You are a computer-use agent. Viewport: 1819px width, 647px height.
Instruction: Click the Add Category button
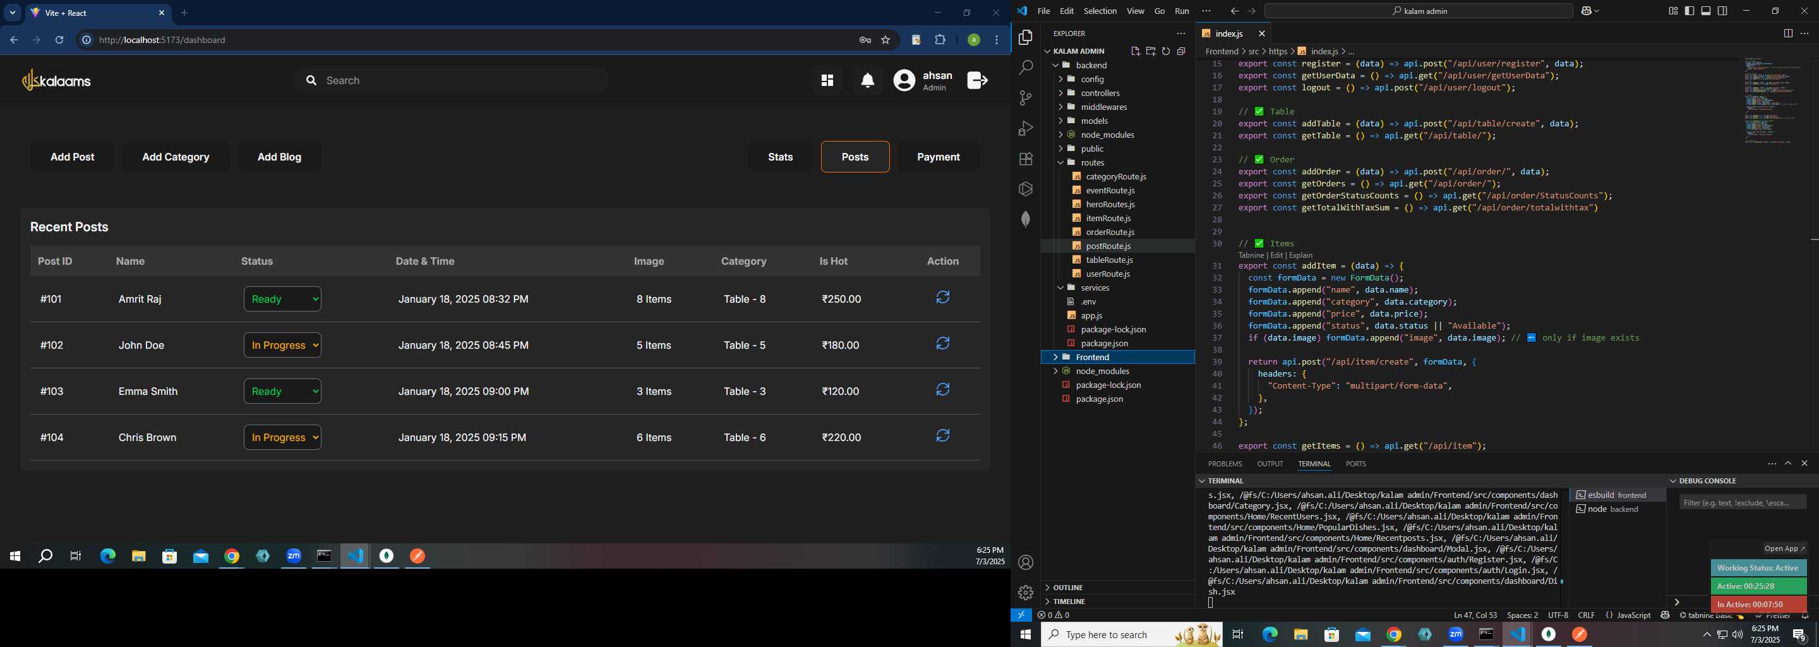coord(176,157)
